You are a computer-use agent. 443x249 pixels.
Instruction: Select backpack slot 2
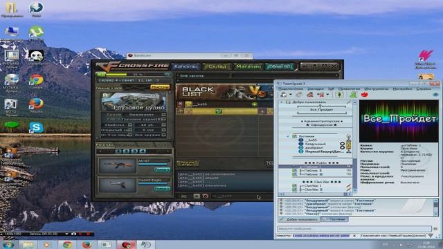[x=126, y=151]
